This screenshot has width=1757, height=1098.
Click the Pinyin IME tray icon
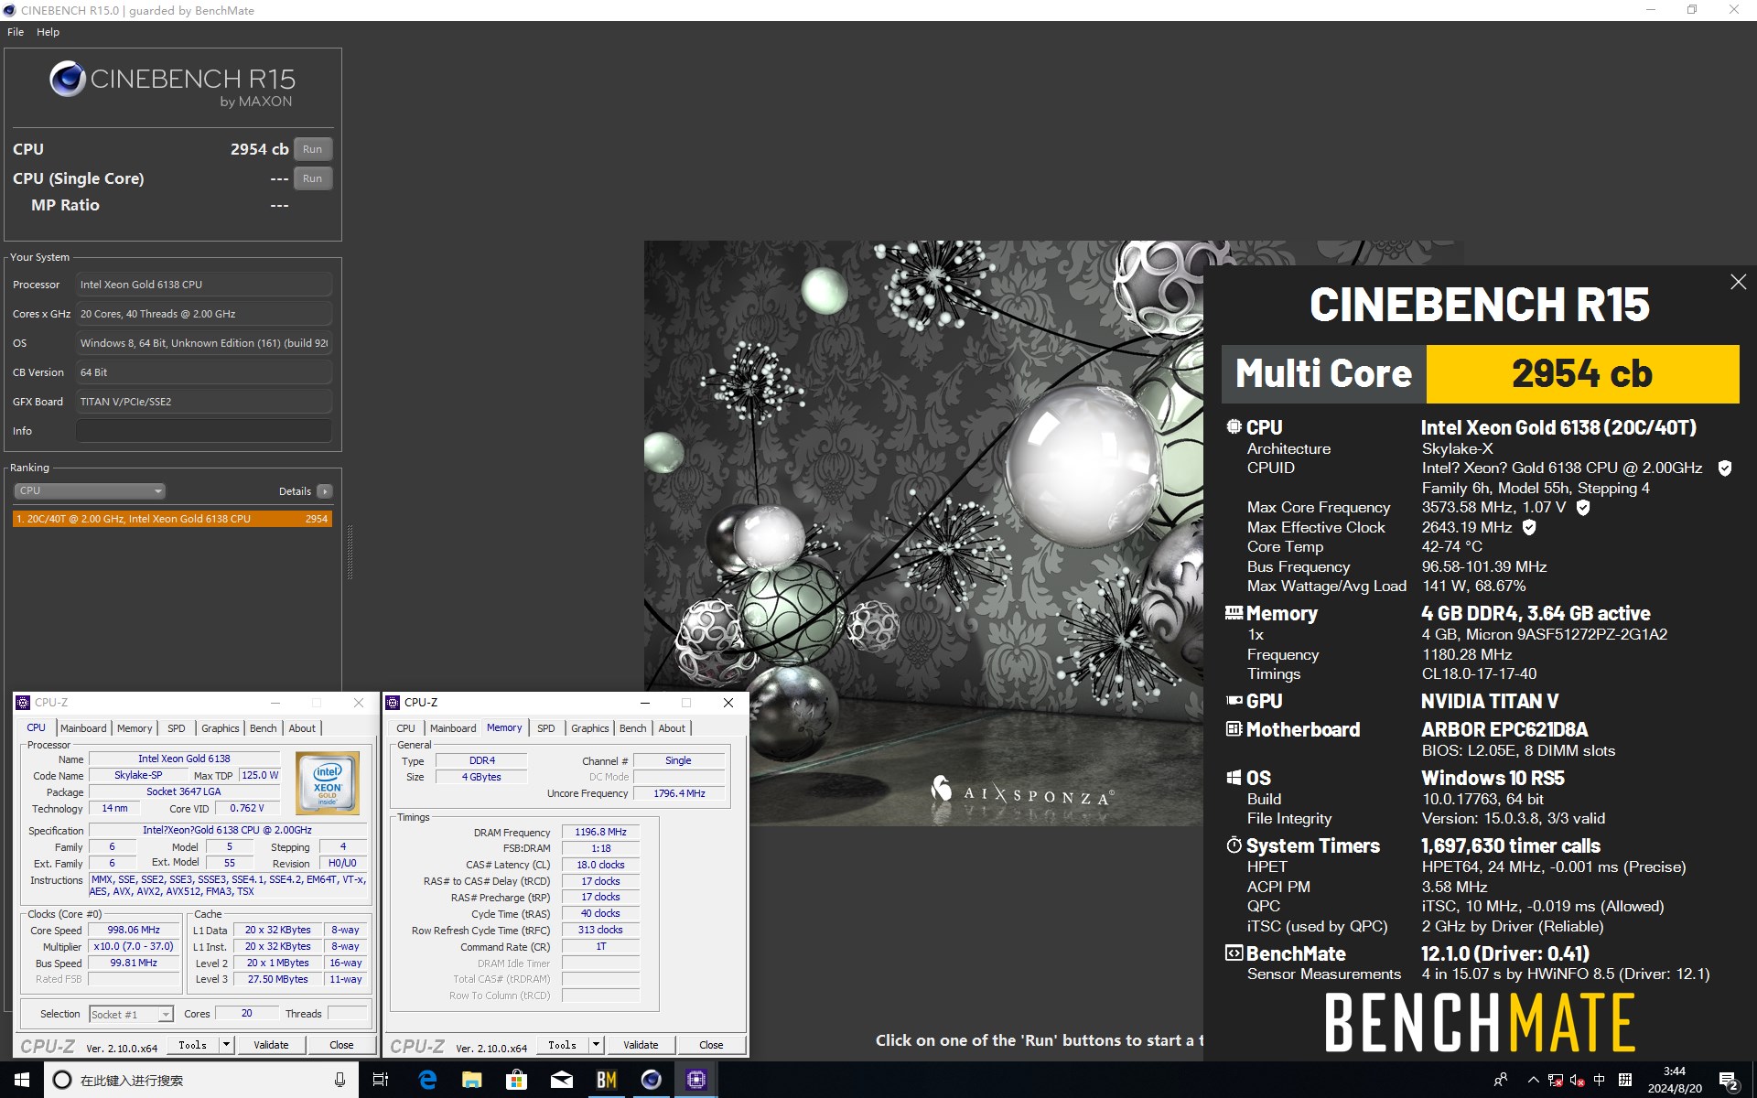coord(1625,1080)
